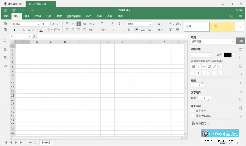The width and height of the screenshot is (246, 146).
Task: Switch to the 布局 layout tab
Action: (38, 16)
